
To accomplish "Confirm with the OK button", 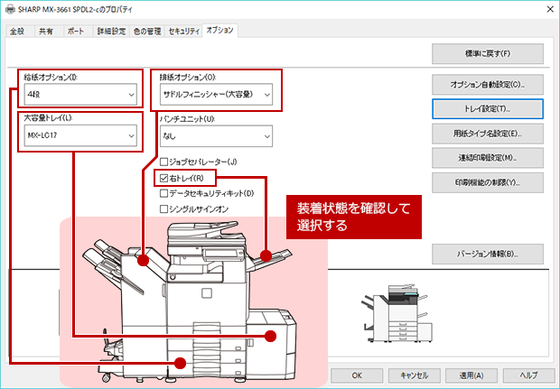I will [x=357, y=375].
